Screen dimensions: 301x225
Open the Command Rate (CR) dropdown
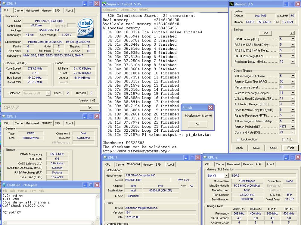pos(293,132)
